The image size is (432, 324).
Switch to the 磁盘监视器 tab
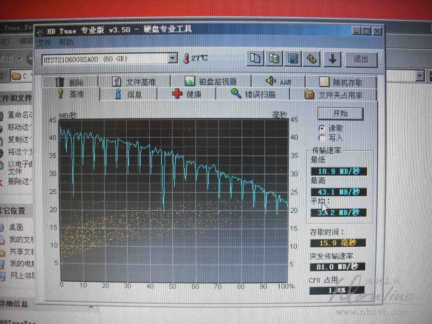tap(211, 81)
